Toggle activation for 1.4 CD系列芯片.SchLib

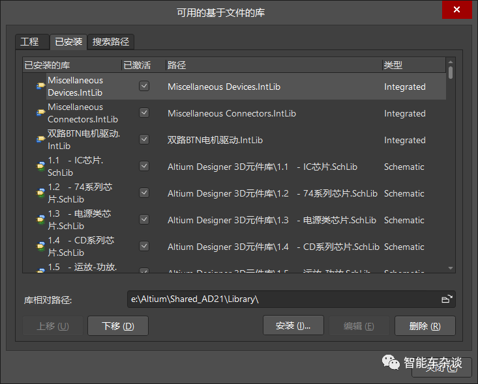144,246
